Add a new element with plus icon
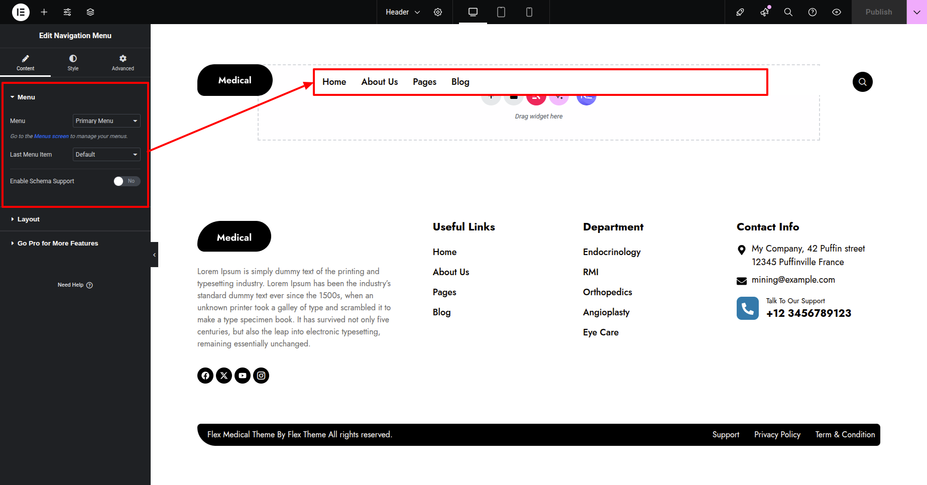The height and width of the screenshot is (485, 927). (x=44, y=12)
